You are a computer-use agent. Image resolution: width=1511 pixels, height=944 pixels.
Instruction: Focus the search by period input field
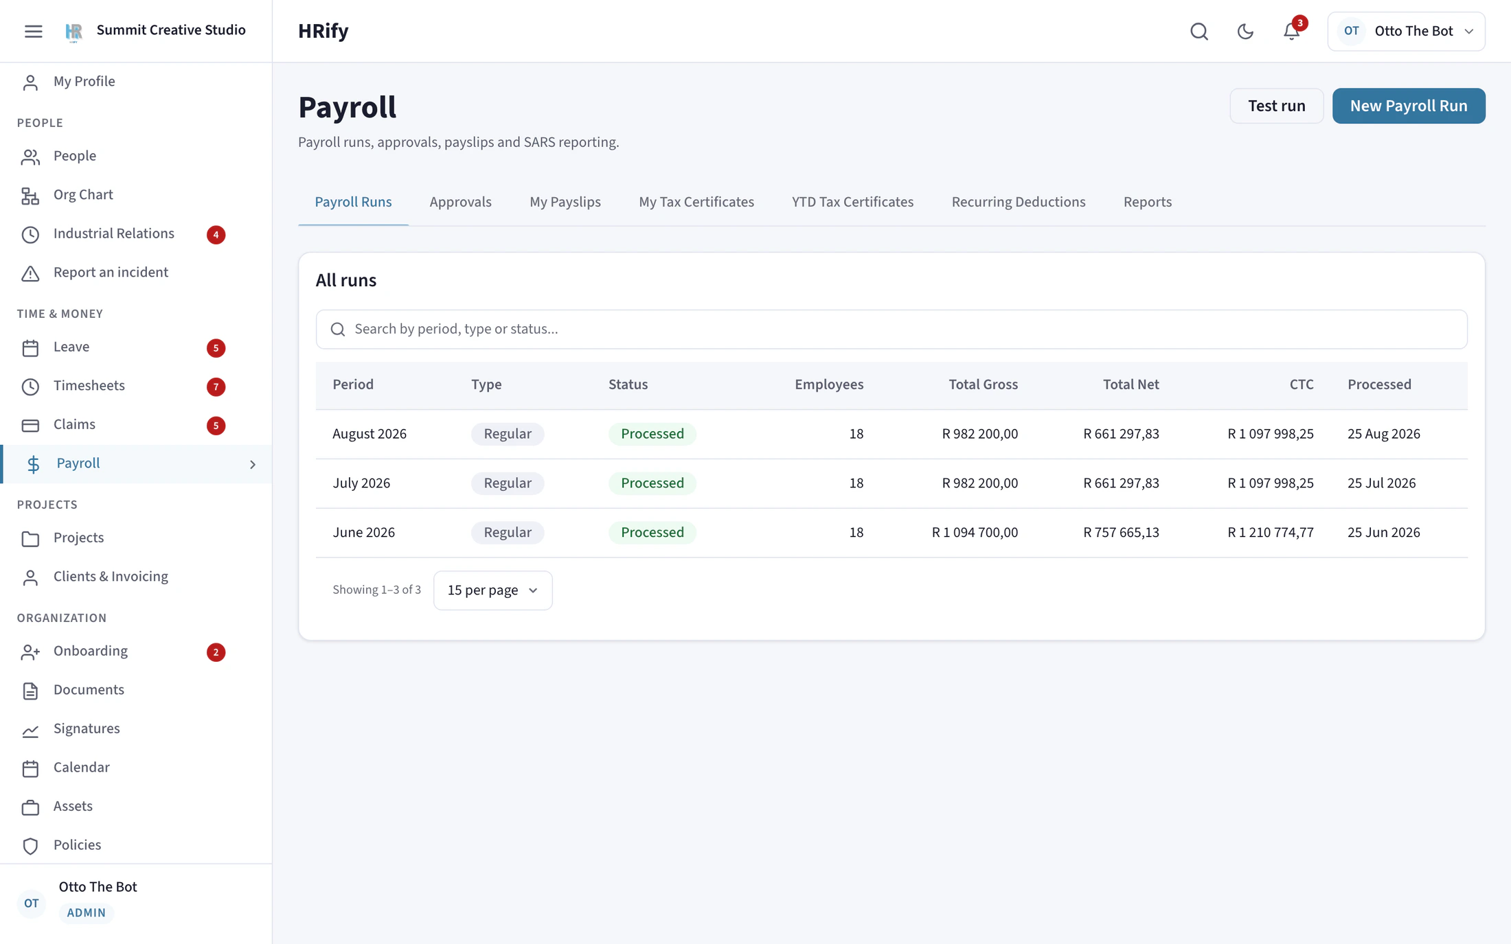click(x=891, y=329)
